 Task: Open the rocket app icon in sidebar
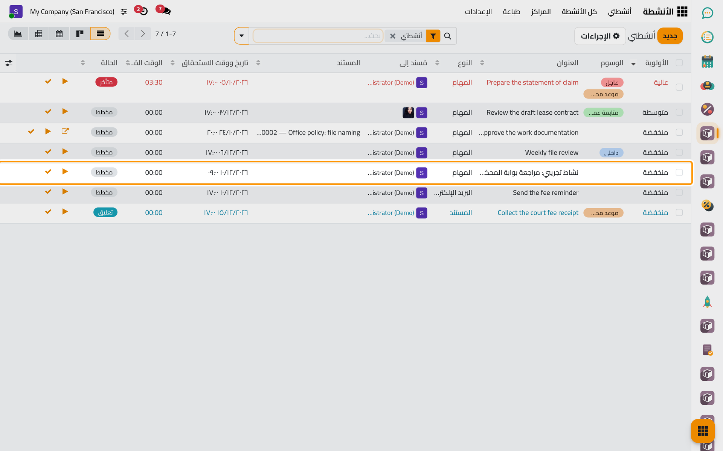(707, 302)
